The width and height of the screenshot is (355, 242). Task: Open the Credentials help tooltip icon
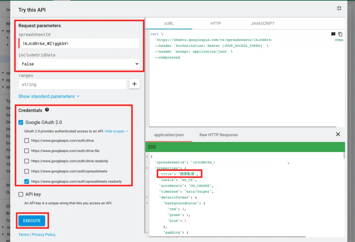(x=47, y=110)
